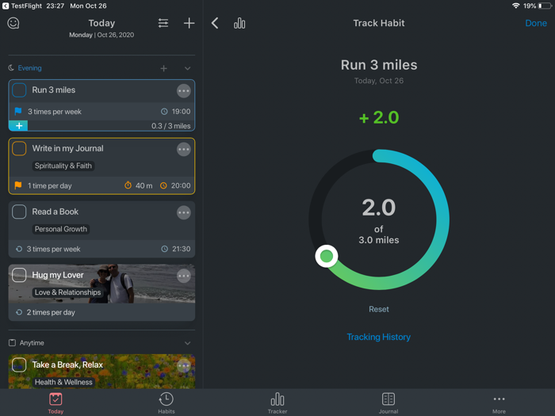555x416 pixels.
Task: Tap the Love & Relationships tag
Action: [x=67, y=292]
